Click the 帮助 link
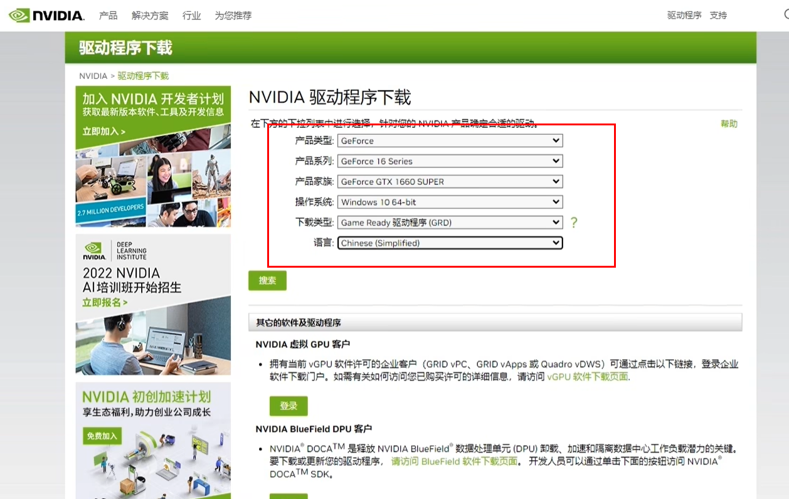 [729, 123]
